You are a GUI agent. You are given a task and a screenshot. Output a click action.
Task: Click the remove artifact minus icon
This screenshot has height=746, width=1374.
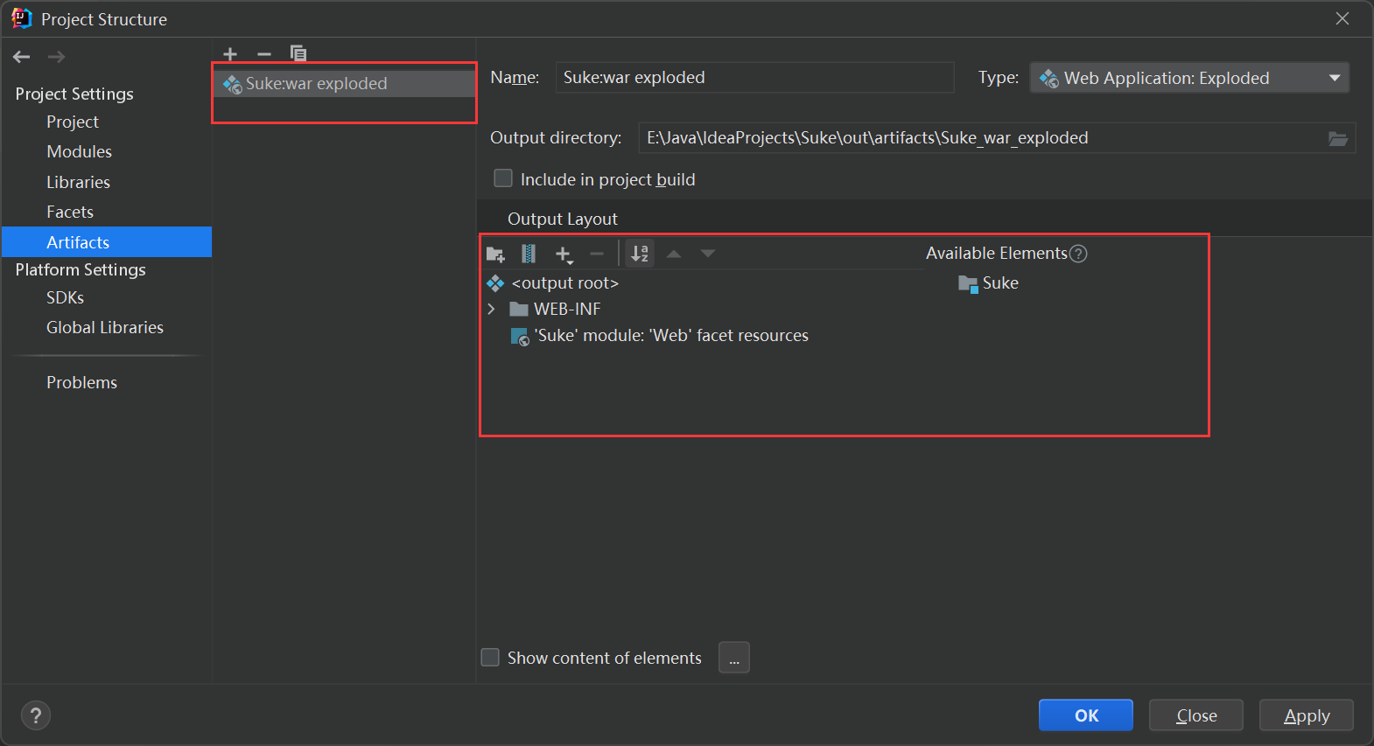click(264, 54)
